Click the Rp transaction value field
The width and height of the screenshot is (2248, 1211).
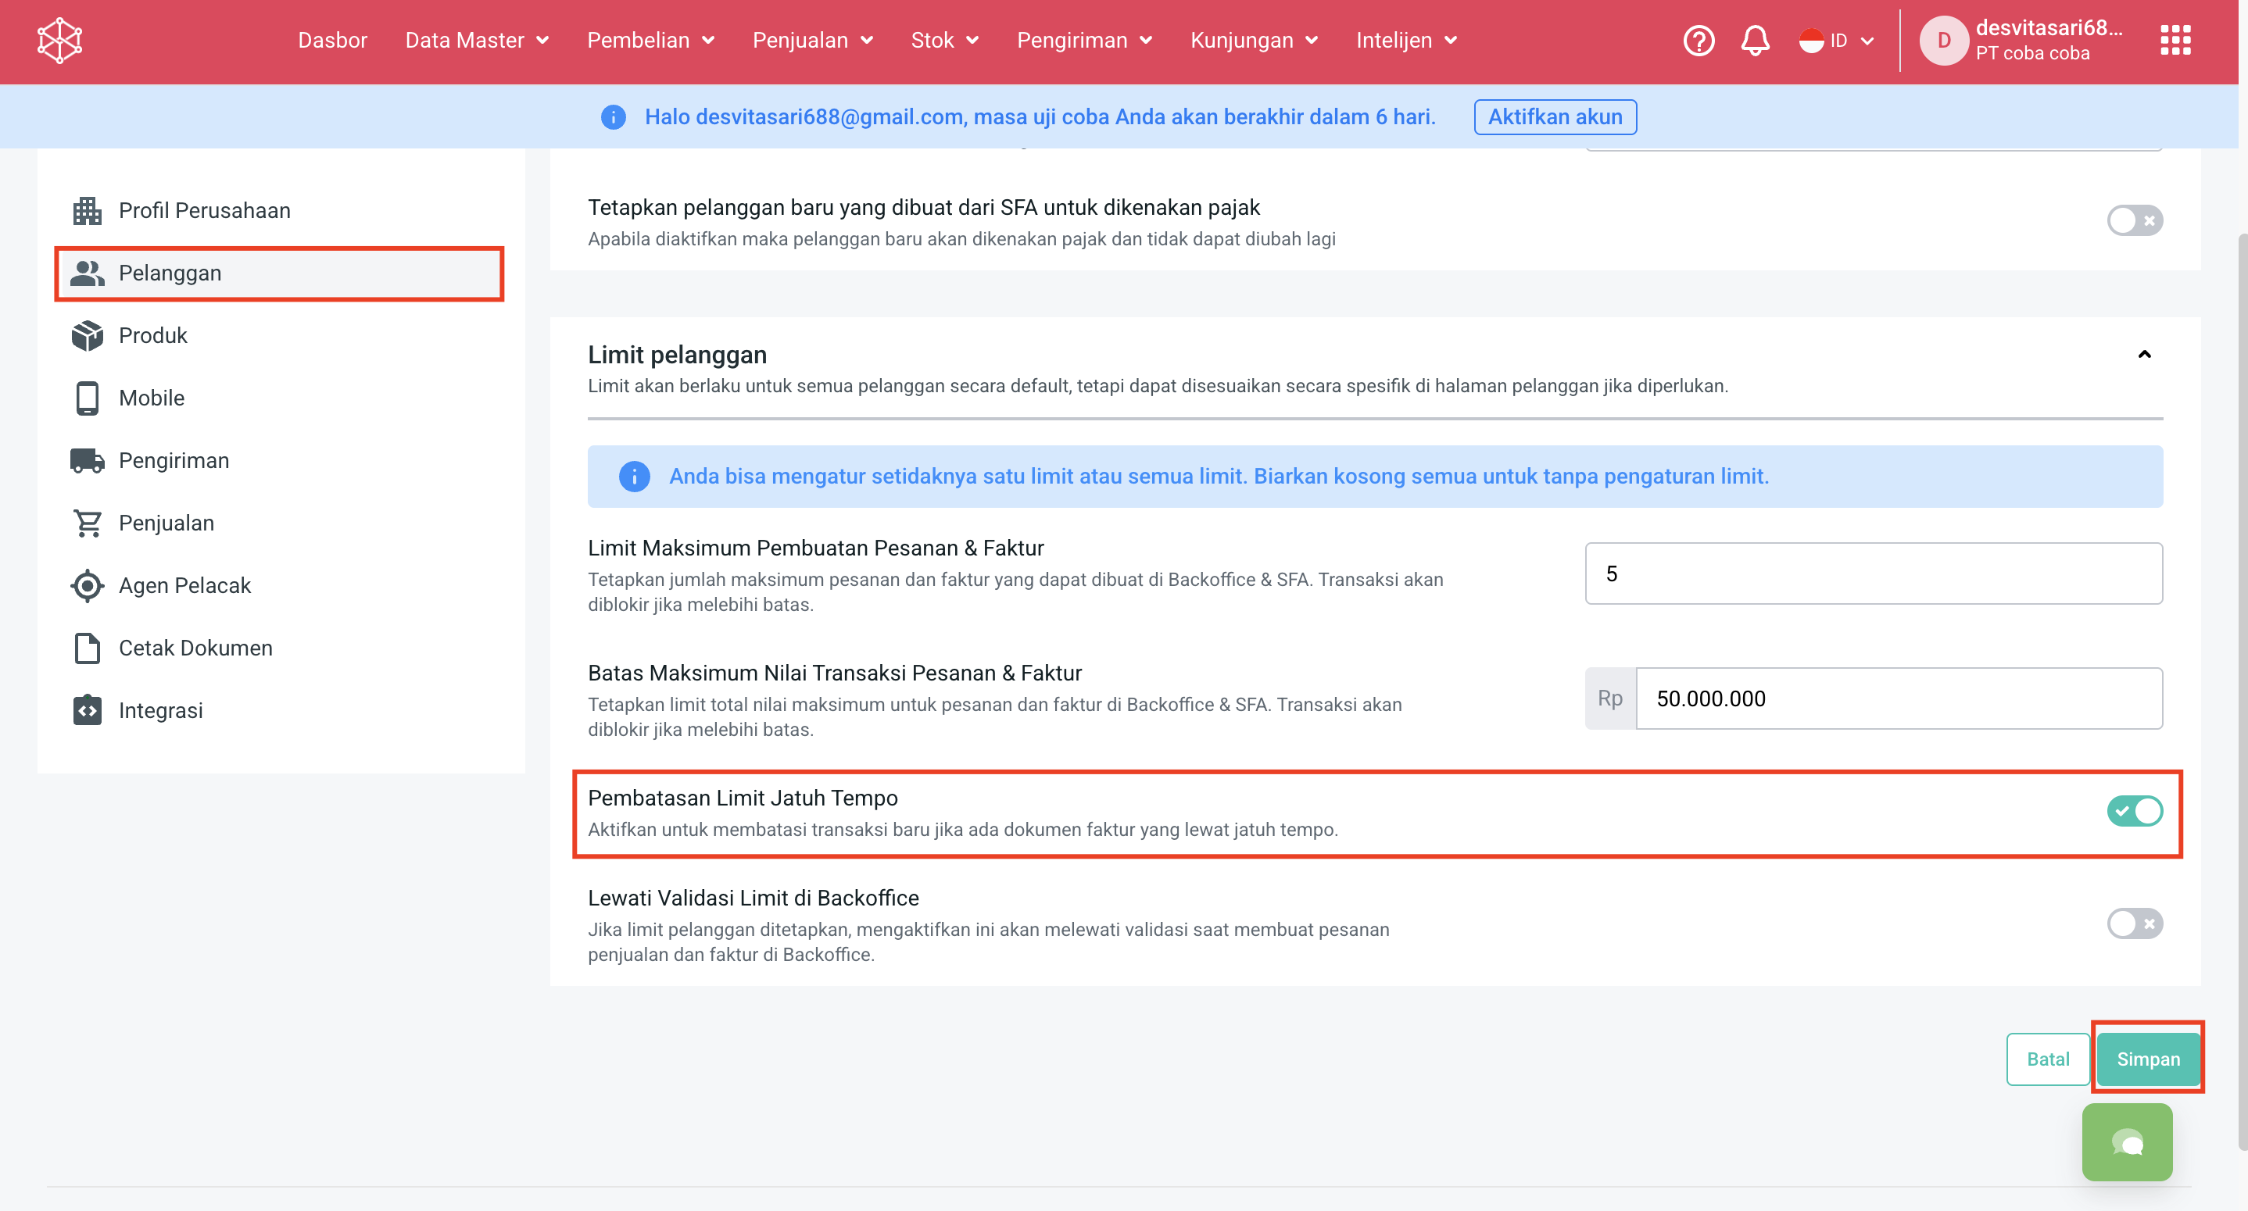(1898, 698)
